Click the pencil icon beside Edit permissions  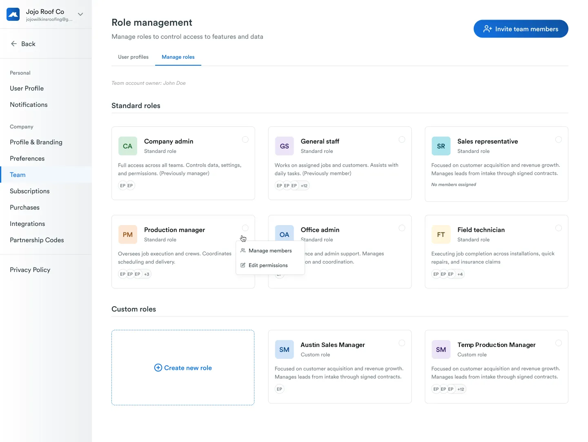(243, 265)
